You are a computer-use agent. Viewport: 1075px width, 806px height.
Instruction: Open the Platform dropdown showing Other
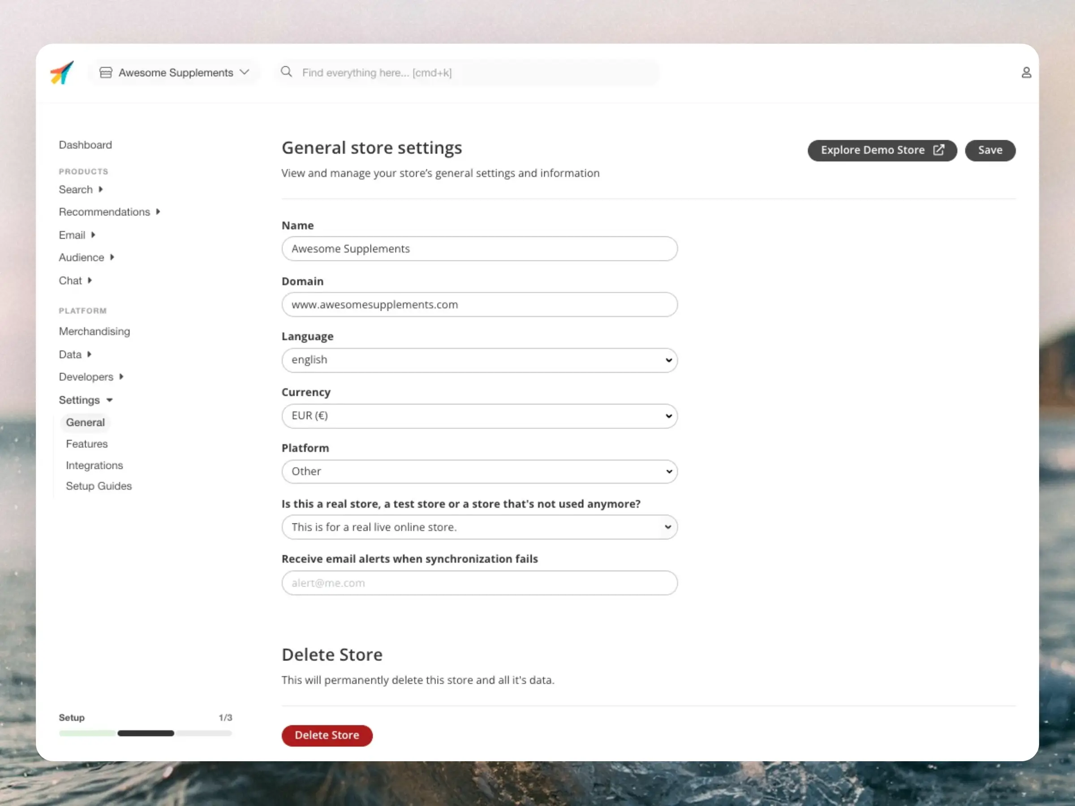479,471
